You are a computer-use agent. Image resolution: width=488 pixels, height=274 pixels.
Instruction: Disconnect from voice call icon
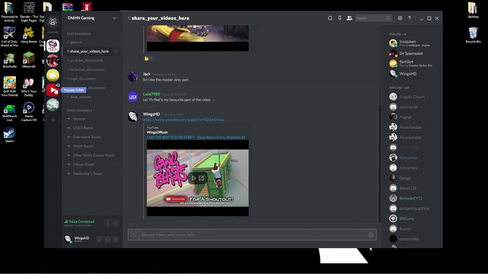click(x=116, y=223)
